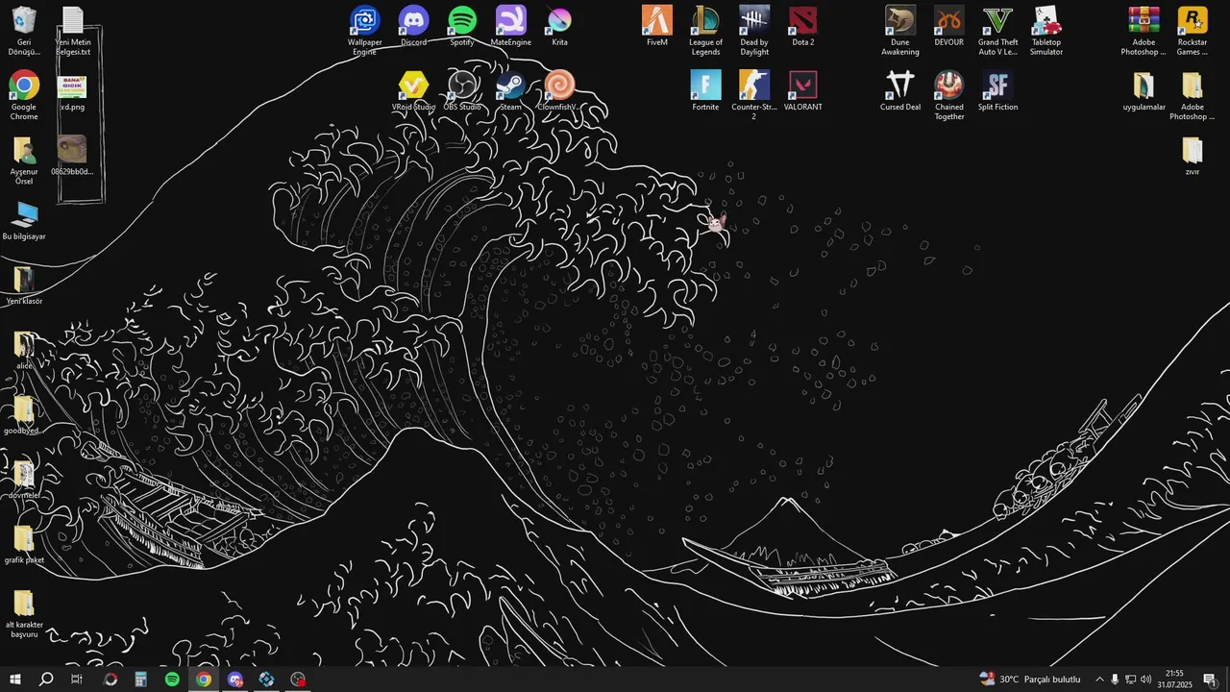
Task: Show hidden system tray icons
Action: coord(1099,680)
